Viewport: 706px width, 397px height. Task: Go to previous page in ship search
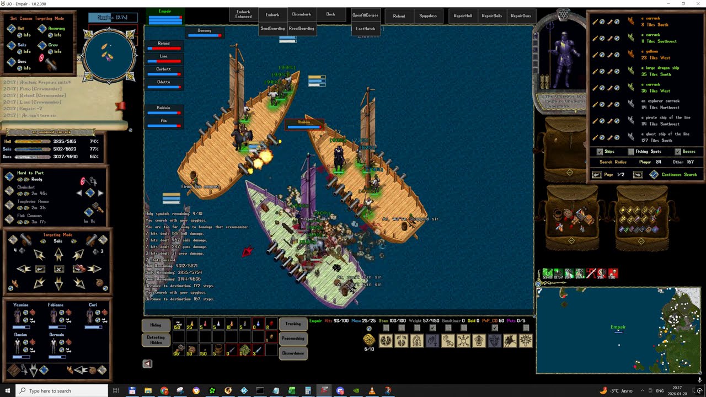pos(597,175)
